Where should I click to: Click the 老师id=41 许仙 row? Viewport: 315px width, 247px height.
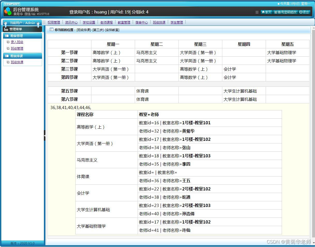pos(210,230)
